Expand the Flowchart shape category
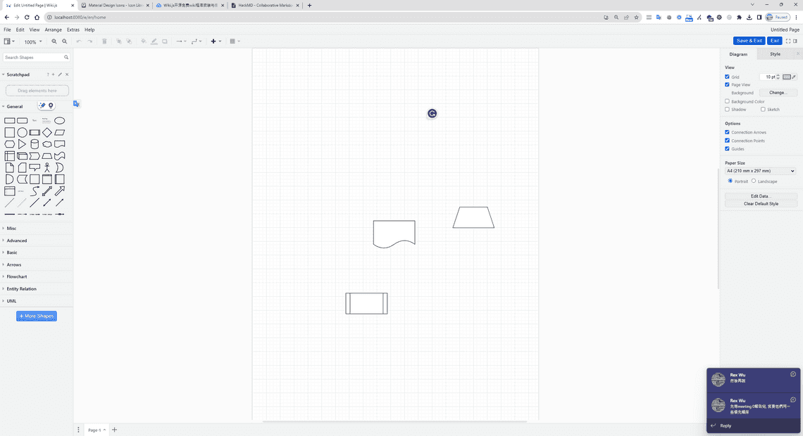Screen dimensions: 803x436 (17, 276)
